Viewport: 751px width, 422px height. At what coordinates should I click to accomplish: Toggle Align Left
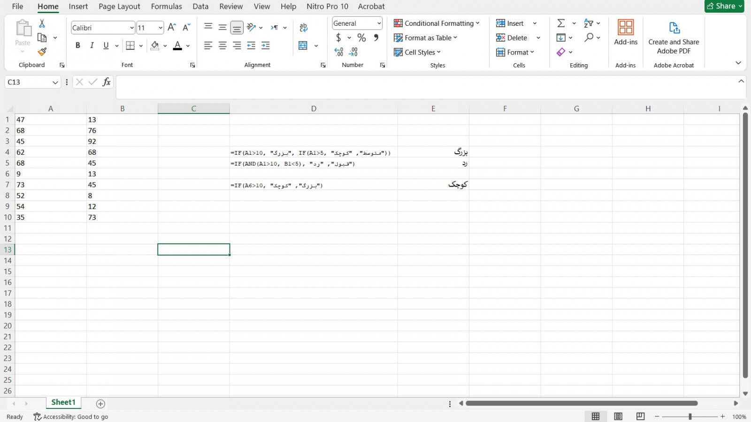click(208, 45)
